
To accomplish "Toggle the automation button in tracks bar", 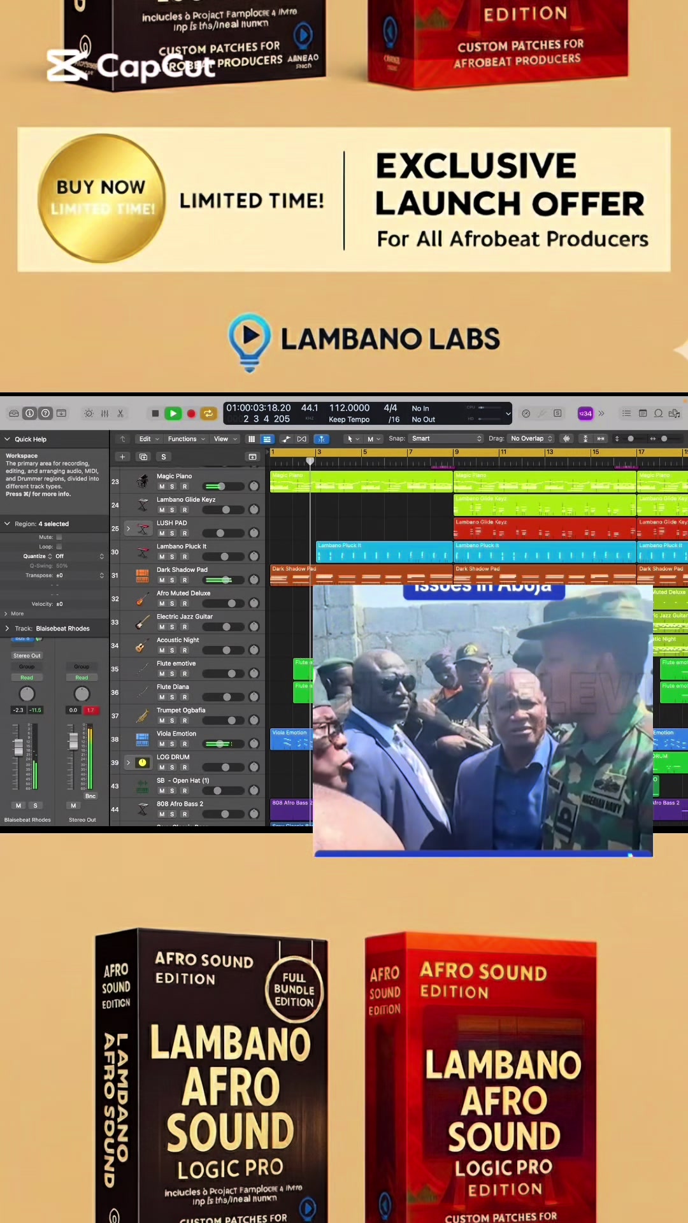I will pos(286,439).
